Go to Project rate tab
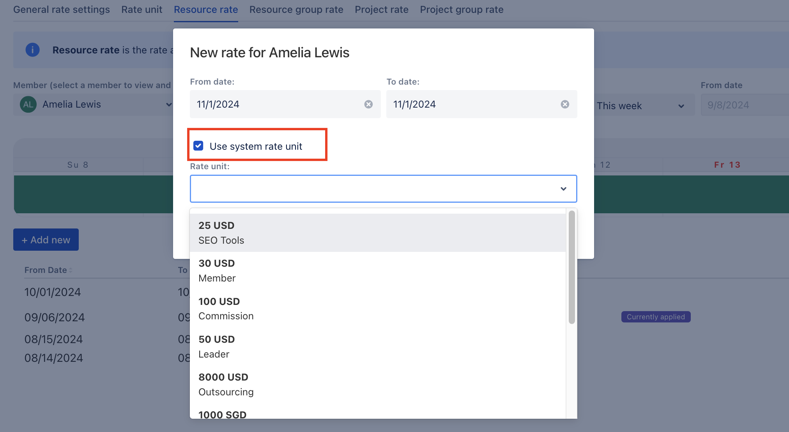Viewport: 789px width, 432px height. [x=381, y=10]
